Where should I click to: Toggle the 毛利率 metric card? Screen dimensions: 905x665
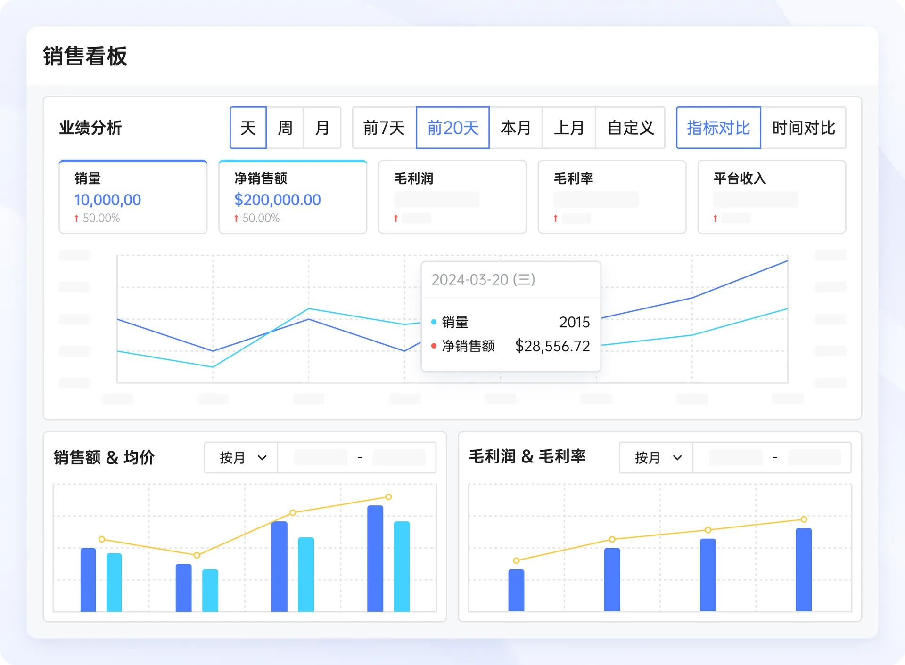point(612,197)
